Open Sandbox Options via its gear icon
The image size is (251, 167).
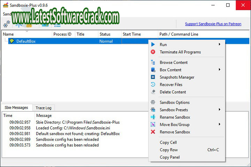[153, 103]
